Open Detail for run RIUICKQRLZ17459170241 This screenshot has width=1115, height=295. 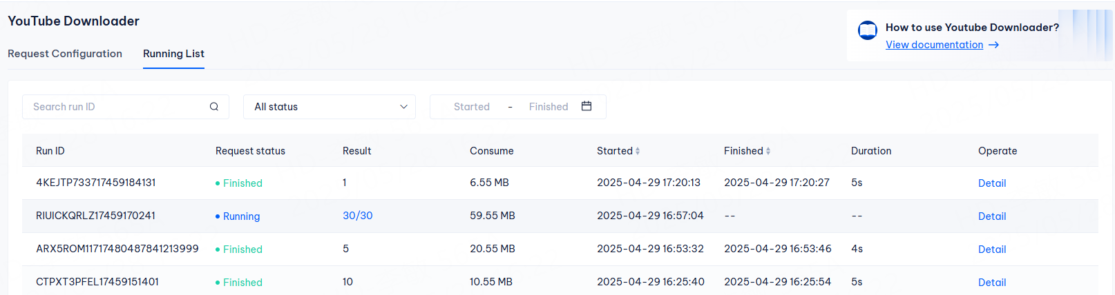point(991,216)
